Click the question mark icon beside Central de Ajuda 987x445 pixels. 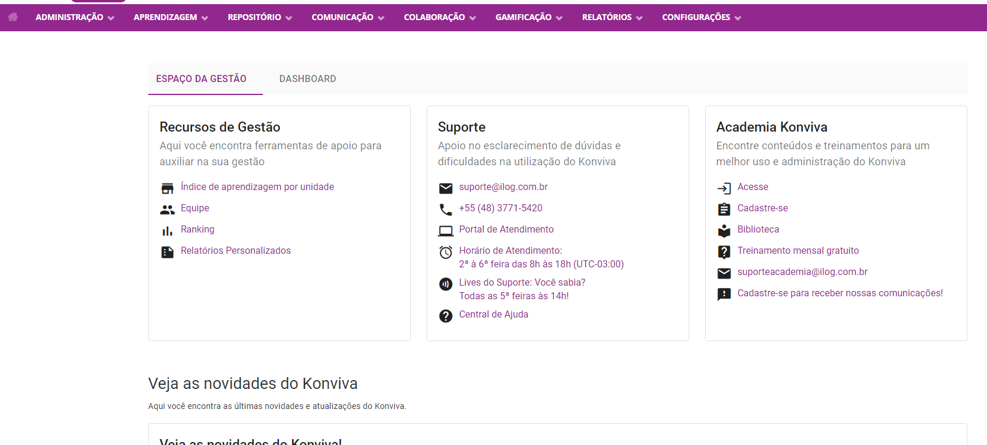click(x=446, y=316)
